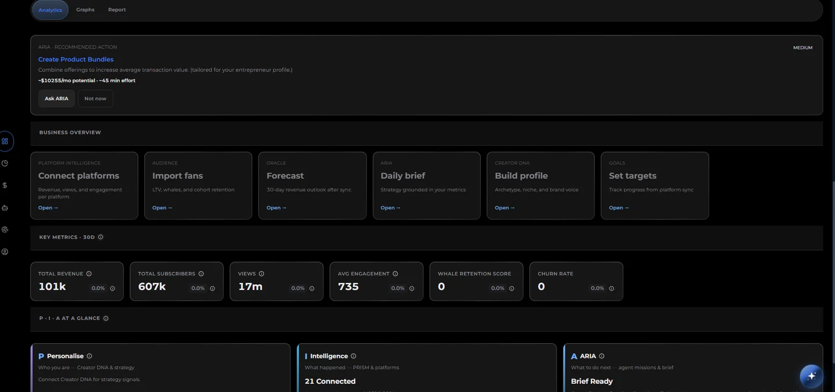Click the Total Revenue 101k value
This screenshot has width=835, height=392.
52,286
